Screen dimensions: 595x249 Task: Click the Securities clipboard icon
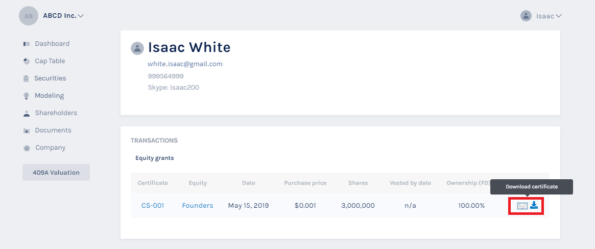point(26,78)
